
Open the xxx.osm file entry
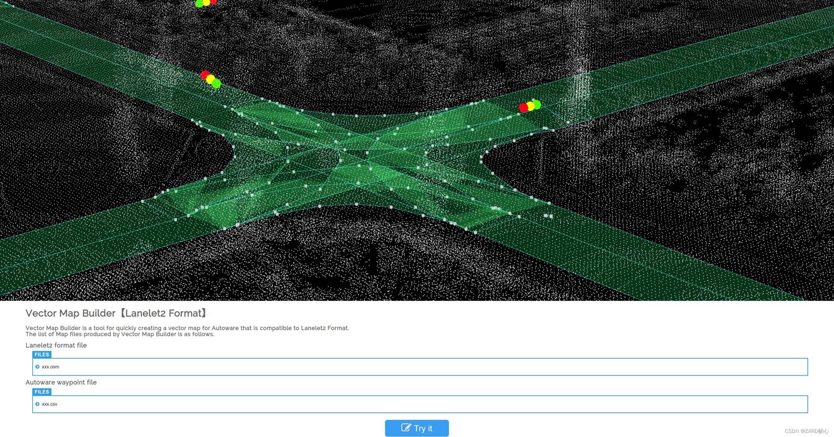(50, 367)
